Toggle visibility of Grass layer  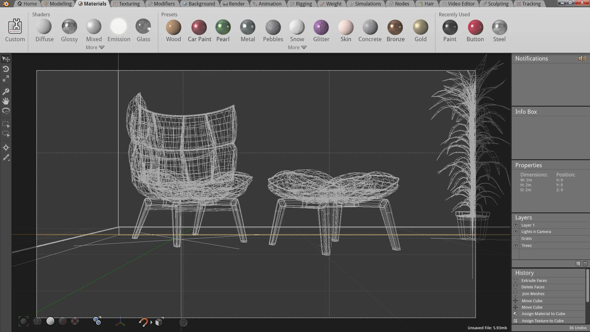click(x=516, y=239)
